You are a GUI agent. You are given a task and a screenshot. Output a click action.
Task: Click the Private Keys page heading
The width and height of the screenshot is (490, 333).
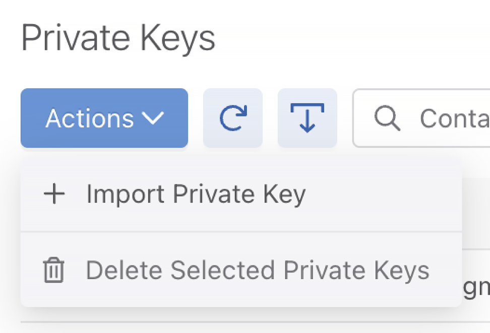pyautogui.click(x=118, y=38)
